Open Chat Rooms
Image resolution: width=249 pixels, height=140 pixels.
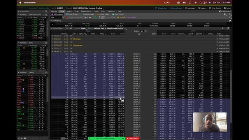click(215, 8)
